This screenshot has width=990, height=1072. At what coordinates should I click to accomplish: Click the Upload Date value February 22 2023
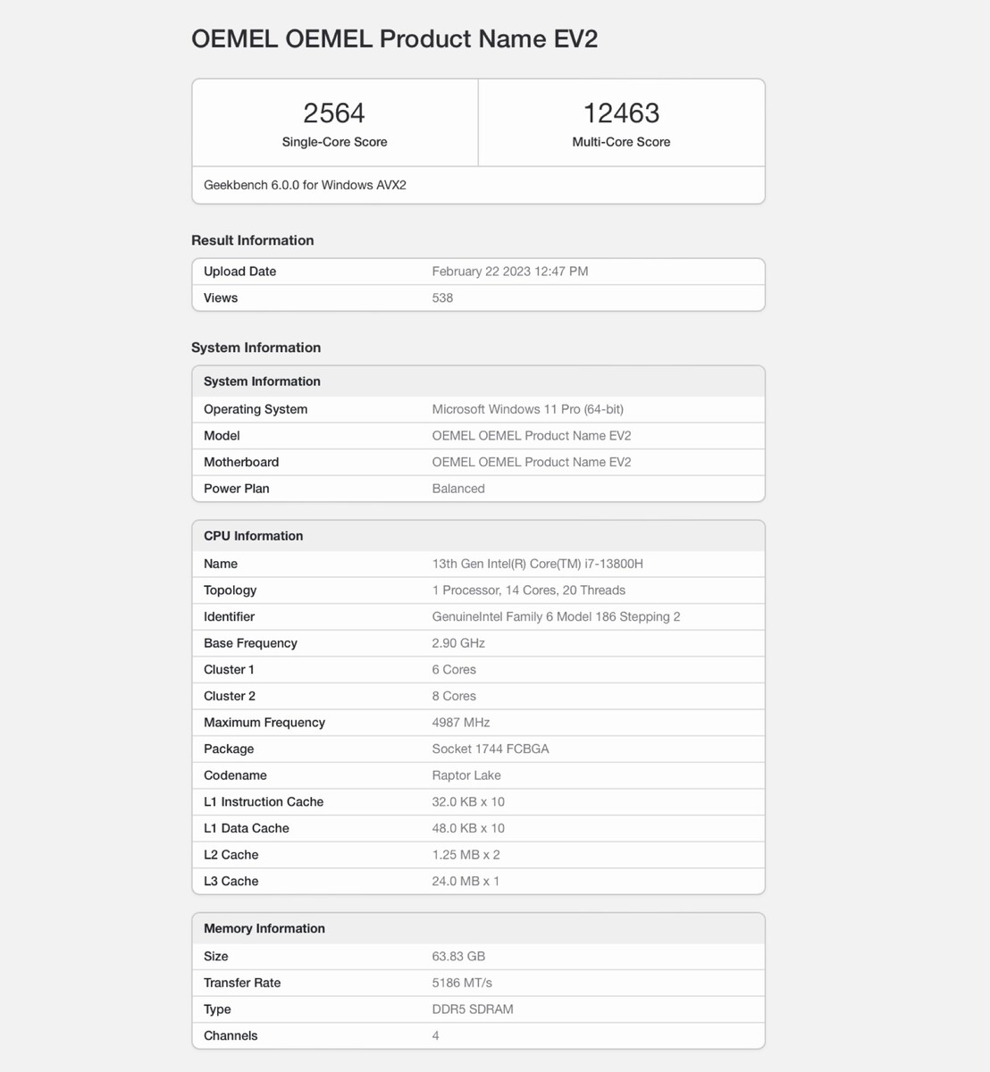coord(509,272)
